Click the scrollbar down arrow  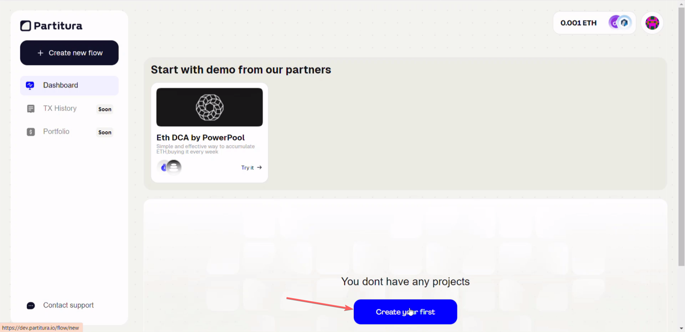[681, 328]
